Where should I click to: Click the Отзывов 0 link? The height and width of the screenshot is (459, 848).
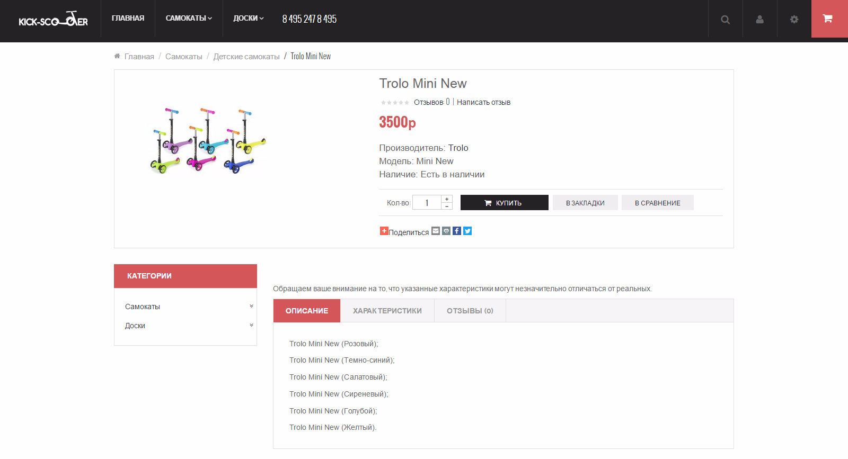tap(432, 102)
